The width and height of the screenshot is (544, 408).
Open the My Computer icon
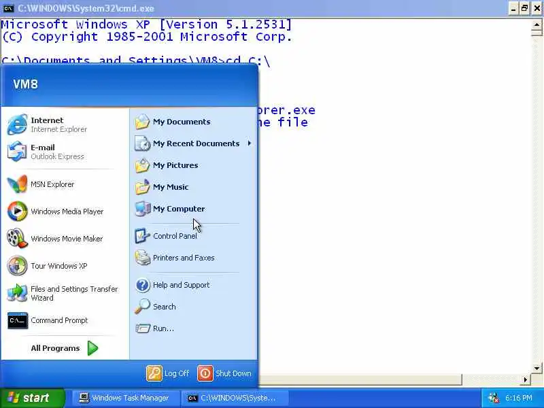point(142,209)
